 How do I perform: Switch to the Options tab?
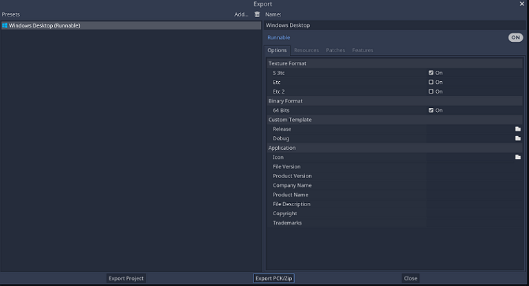(x=277, y=50)
